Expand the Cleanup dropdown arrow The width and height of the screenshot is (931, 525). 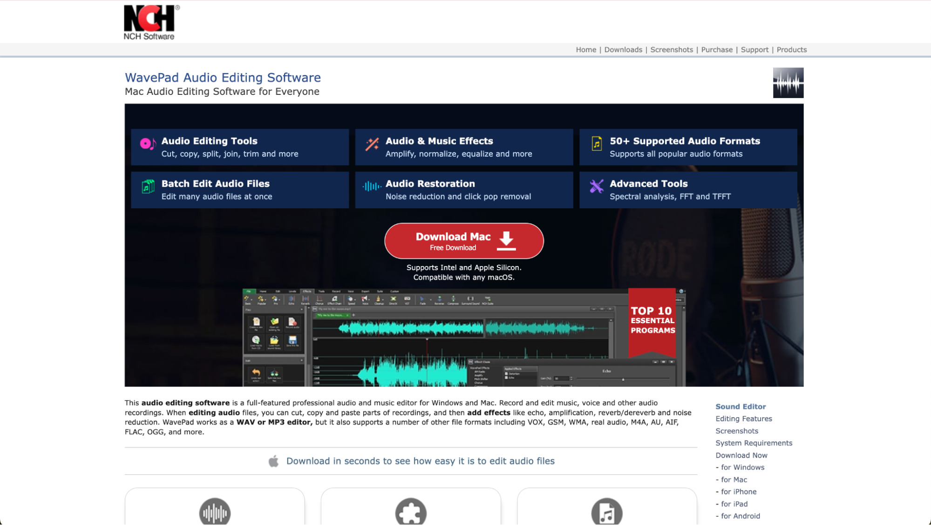(383, 300)
